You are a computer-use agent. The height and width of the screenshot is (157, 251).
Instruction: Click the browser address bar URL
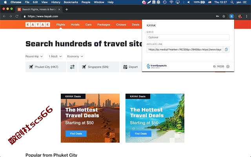tap(43, 16)
